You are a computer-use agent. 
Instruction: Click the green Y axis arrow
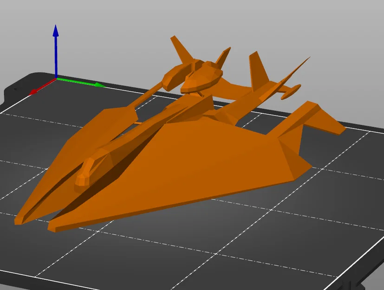[x=81, y=82]
